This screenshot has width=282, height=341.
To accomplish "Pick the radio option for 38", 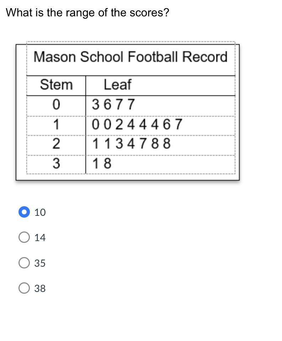I will (x=24, y=288).
